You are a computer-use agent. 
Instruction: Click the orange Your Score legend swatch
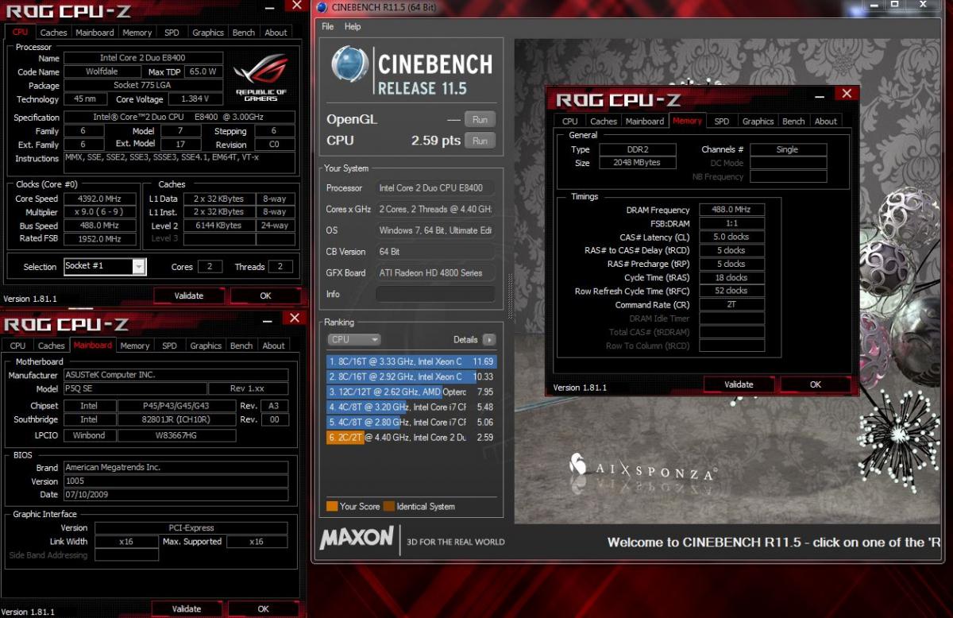click(x=331, y=506)
